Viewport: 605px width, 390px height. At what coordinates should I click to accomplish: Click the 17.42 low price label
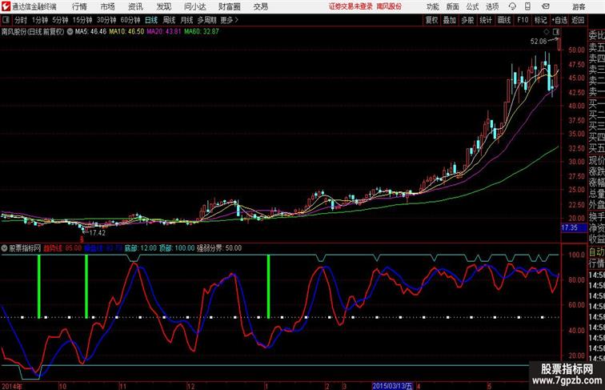pos(98,233)
